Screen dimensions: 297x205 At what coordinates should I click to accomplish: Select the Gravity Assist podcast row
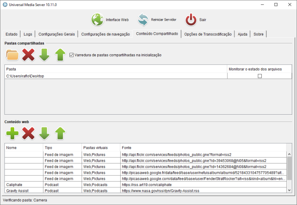tap(146, 191)
